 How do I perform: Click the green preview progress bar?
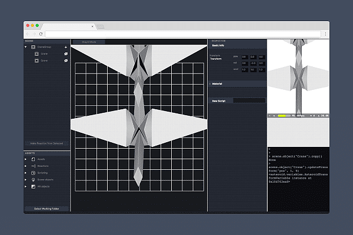tap(282, 116)
